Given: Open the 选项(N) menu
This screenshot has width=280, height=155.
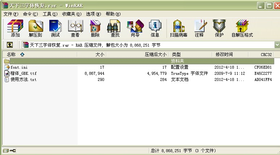Looking at the screenshot, I should click(x=93, y=14).
